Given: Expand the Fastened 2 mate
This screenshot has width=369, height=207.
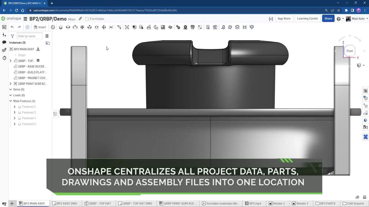Looking at the screenshot, I should [14, 112].
